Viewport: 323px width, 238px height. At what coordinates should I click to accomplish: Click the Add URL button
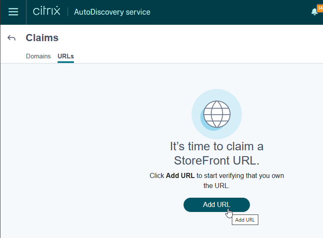[x=216, y=205]
